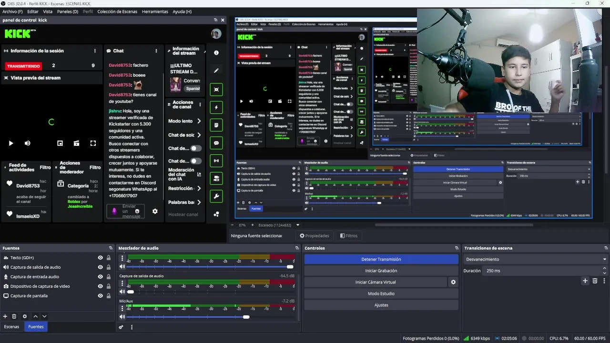Click Detener Transmisión button
The image size is (610, 343).
381,259
